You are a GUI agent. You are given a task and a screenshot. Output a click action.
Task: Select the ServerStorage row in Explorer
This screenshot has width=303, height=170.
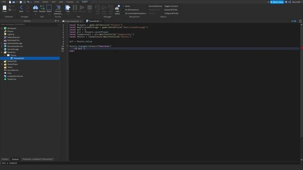click(x=30, y=49)
